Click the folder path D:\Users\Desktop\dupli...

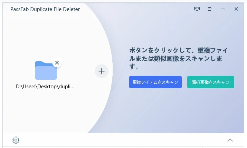coord(45,87)
